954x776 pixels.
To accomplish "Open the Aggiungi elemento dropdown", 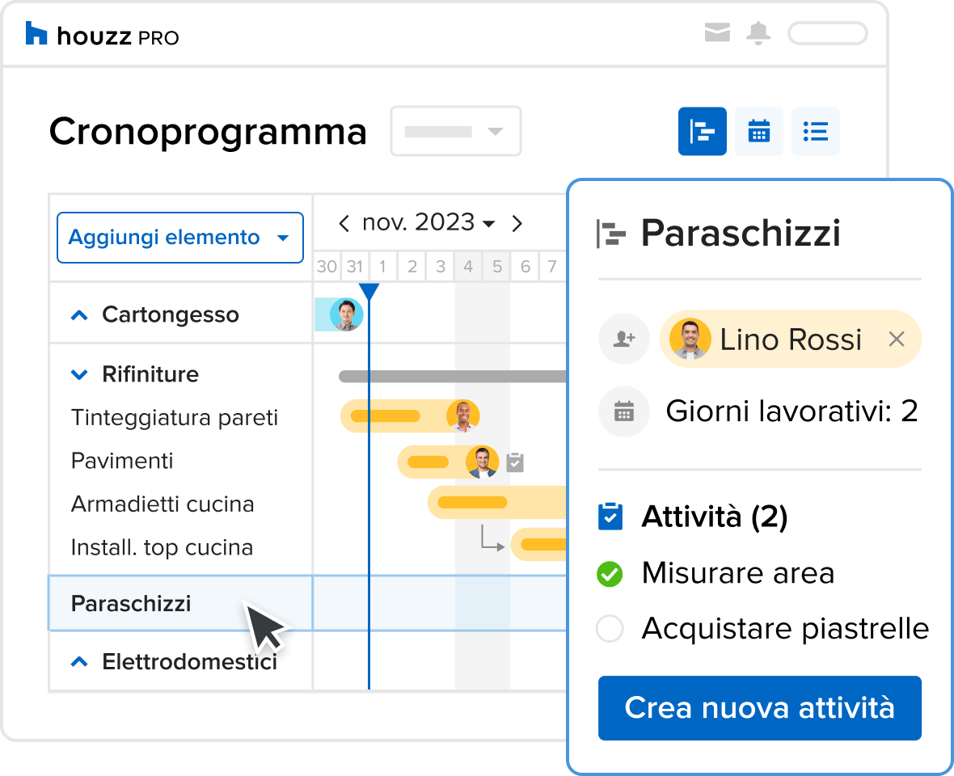I will 179,238.
